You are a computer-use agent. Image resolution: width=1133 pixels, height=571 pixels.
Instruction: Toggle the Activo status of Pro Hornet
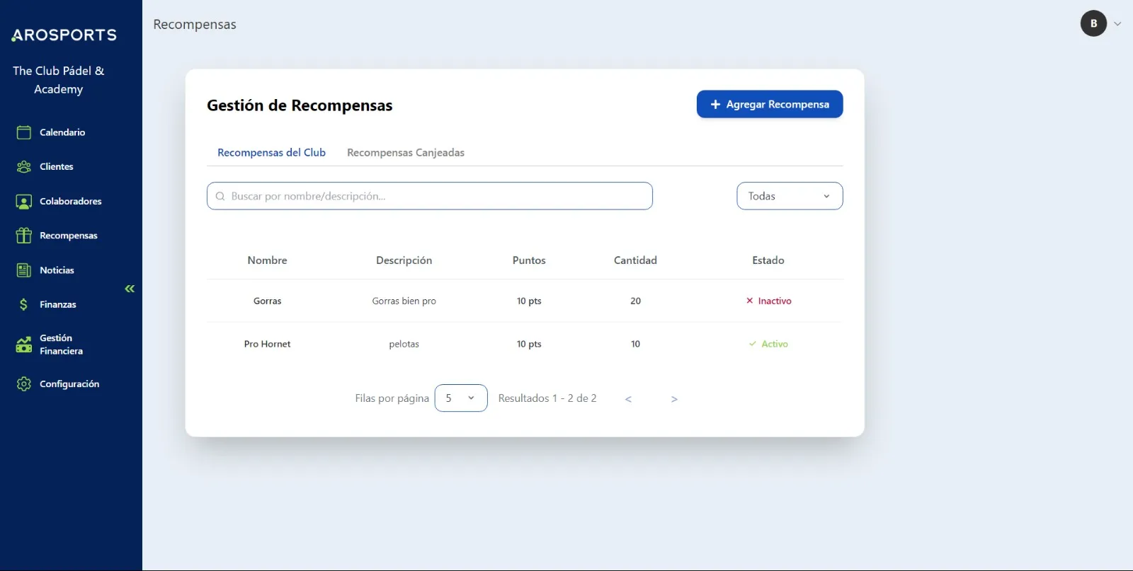[x=768, y=344]
